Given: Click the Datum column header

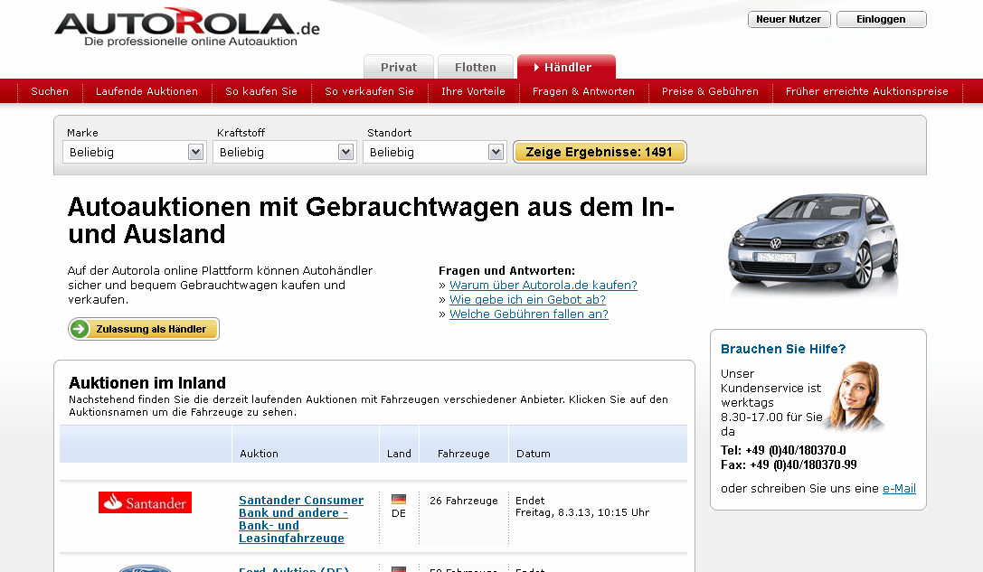Looking at the screenshot, I should click(534, 454).
